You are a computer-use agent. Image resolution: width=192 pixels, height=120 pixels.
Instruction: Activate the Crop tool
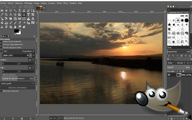point(24,15)
